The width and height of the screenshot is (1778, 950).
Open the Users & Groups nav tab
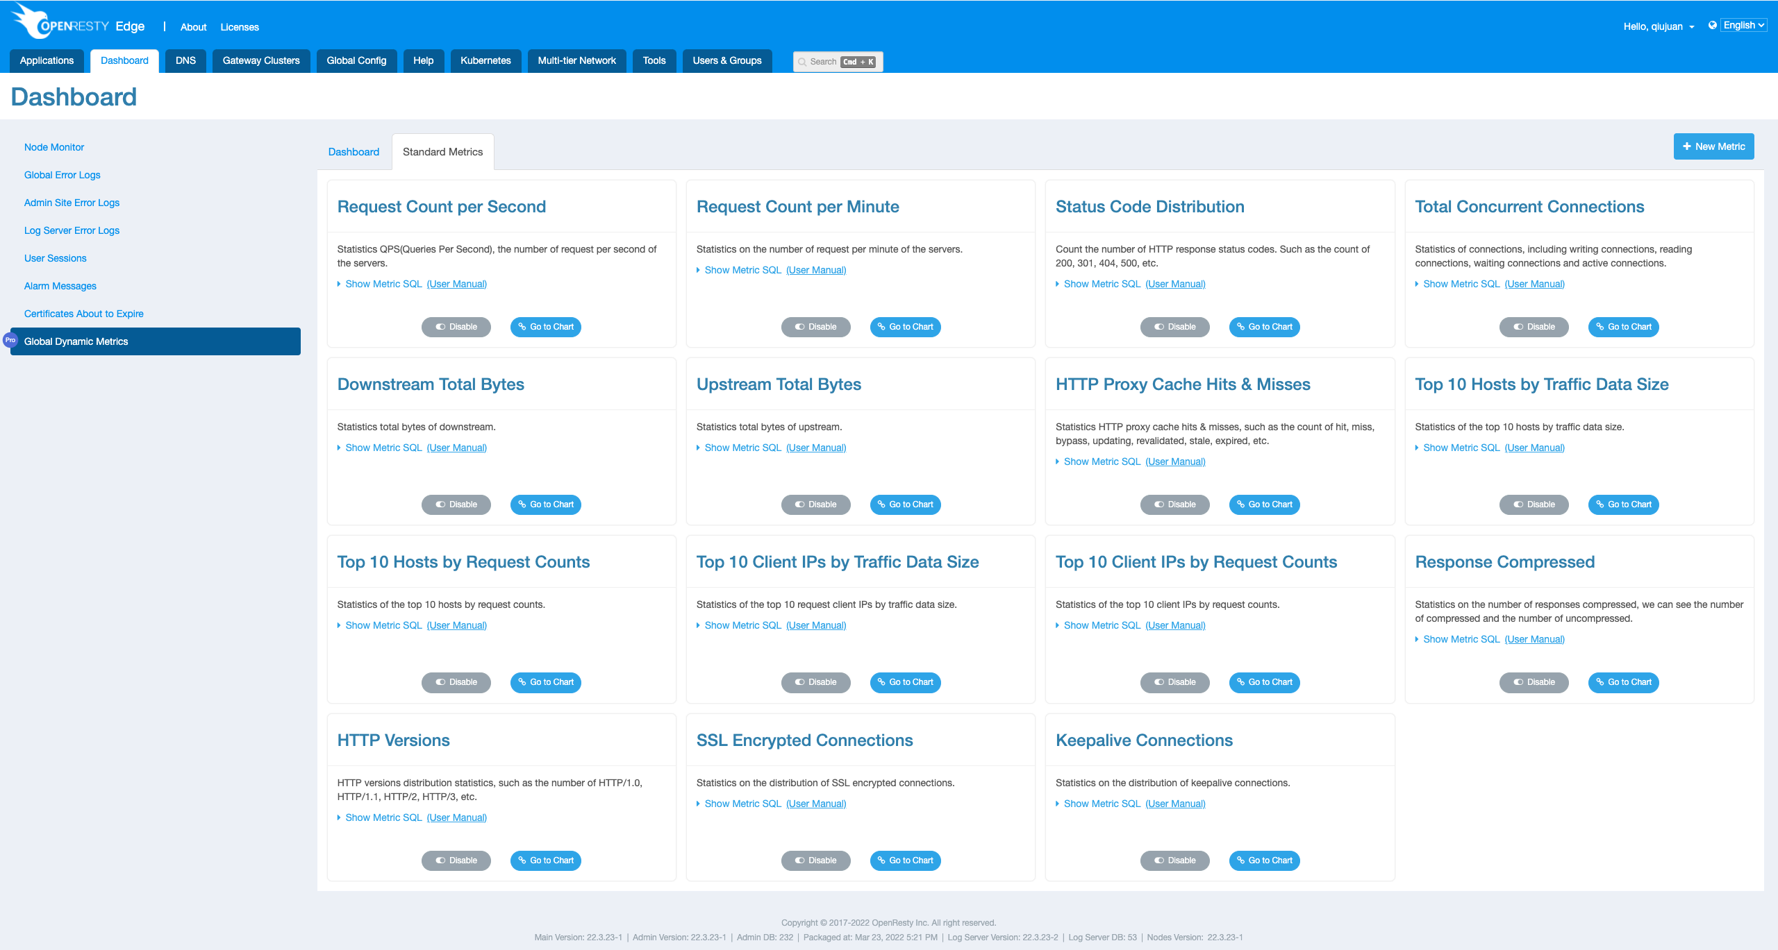(727, 61)
